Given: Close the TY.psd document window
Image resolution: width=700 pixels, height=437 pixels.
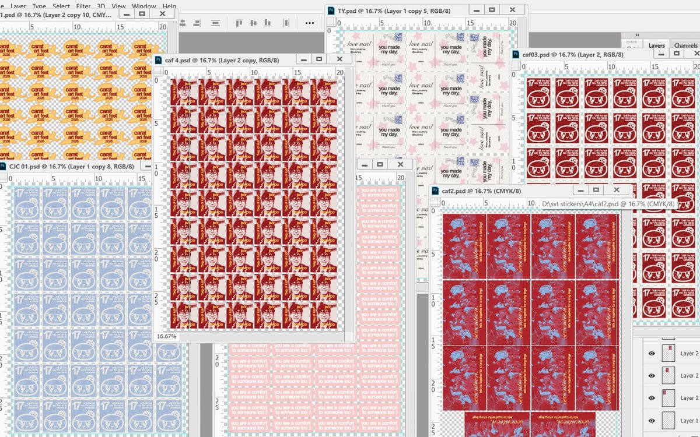Looking at the screenshot, I should point(512,10).
